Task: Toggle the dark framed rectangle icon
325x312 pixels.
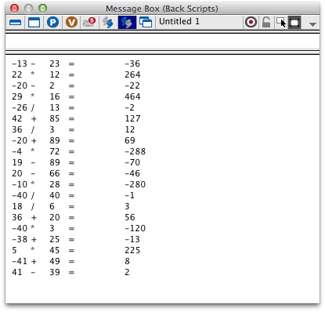Action: coord(294,23)
